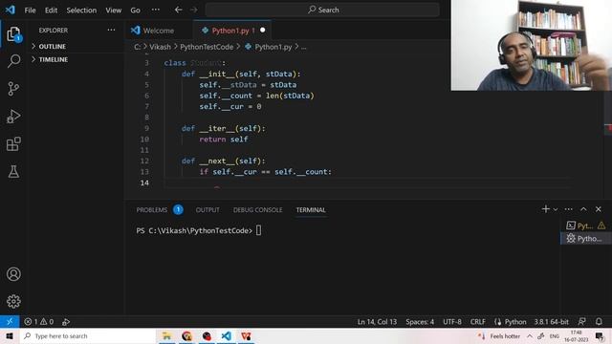The width and height of the screenshot is (612, 344).
Task: Click the debug start icon in status bar
Action: 66,322
